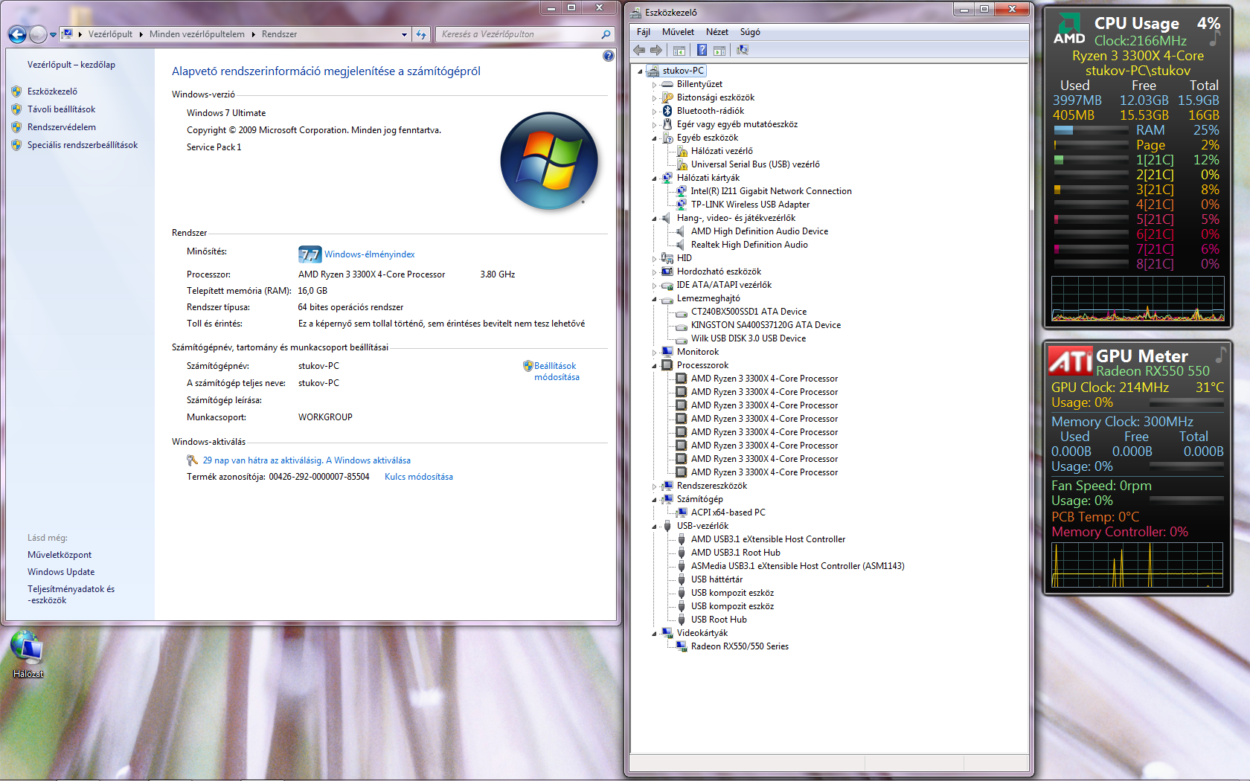Click Scan for hardware changes toolbar icon
Viewport: 1250px width, 781px height.
pos(742,50)
